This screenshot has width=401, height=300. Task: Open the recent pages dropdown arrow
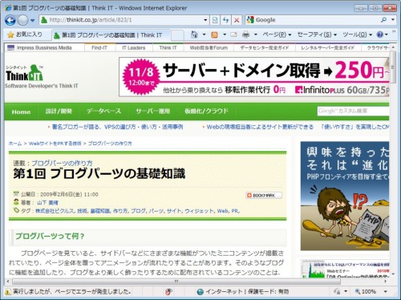click(x=32, y=20)
